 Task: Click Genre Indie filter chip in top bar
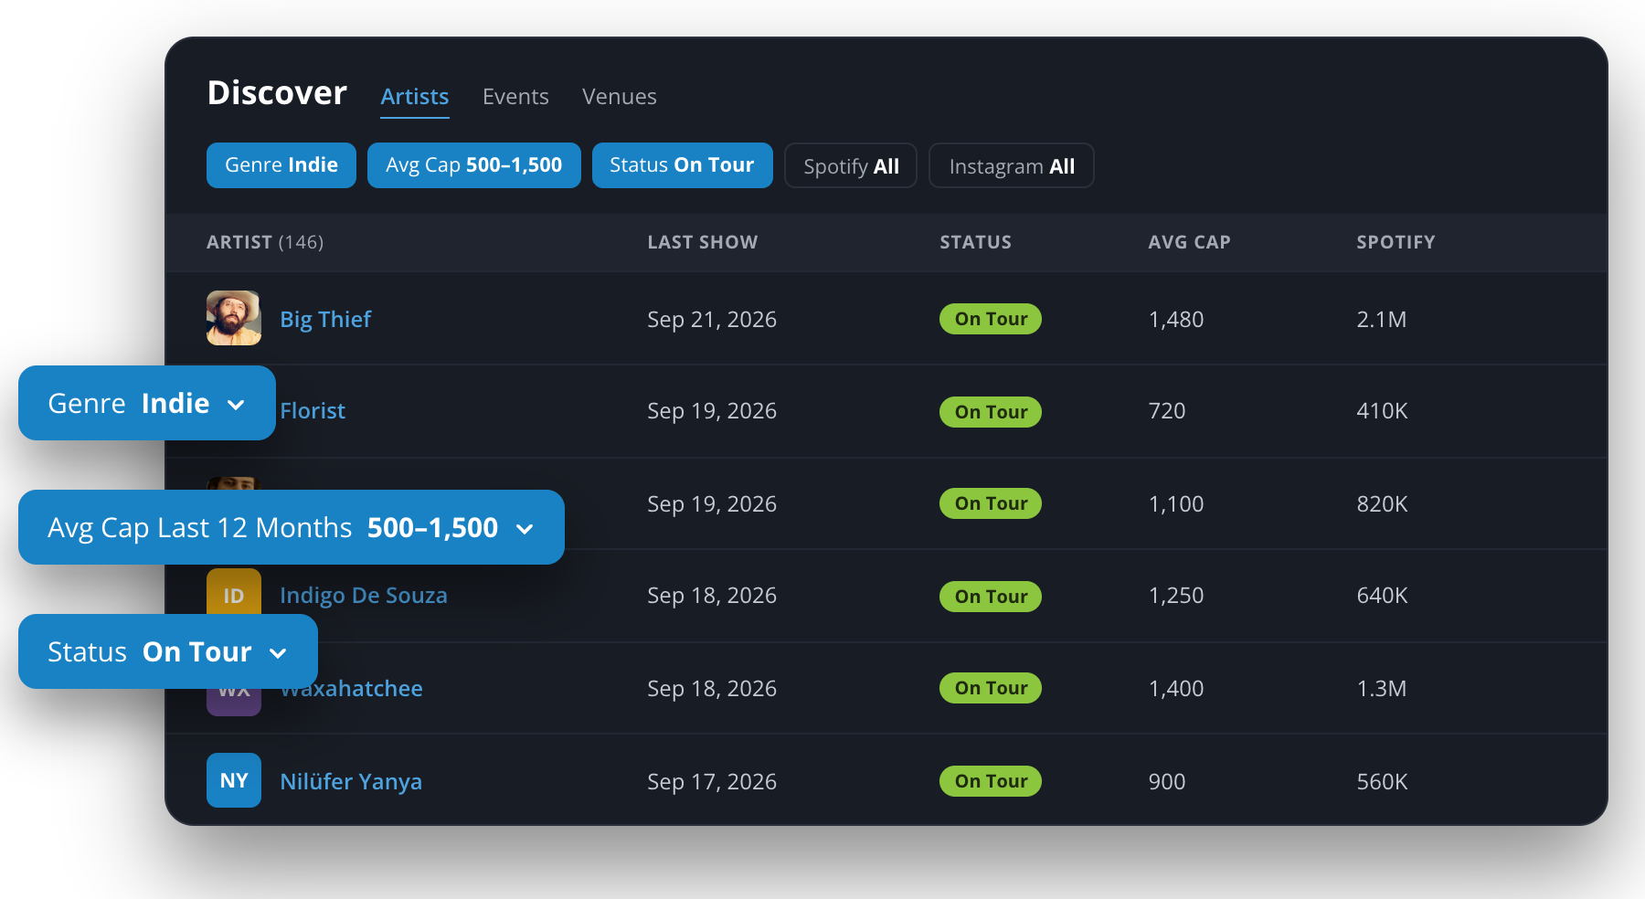(x=281, y=165)
